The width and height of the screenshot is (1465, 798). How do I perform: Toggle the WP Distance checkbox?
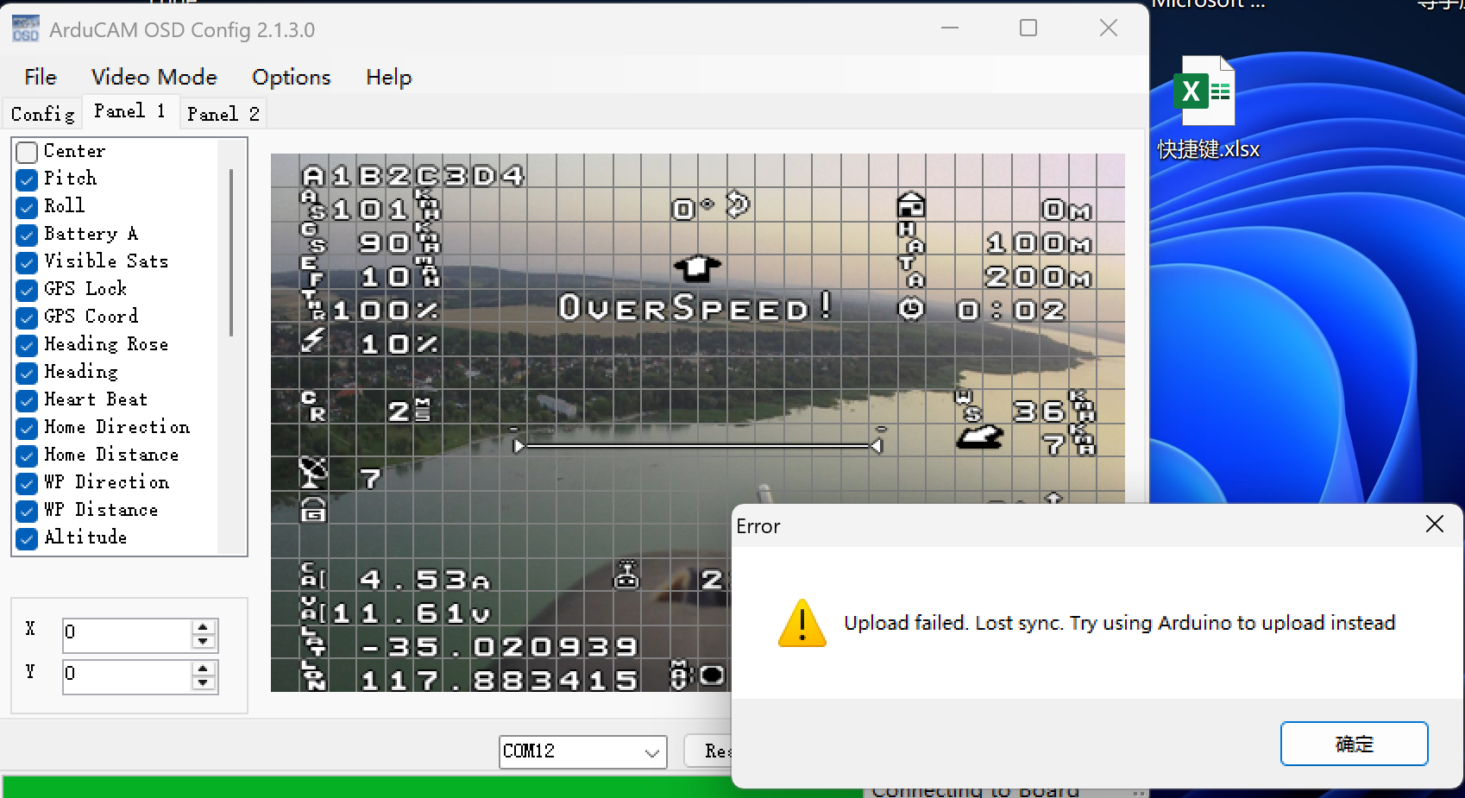tap(27, 511)
